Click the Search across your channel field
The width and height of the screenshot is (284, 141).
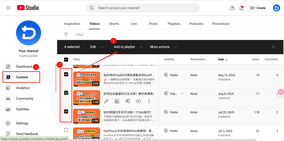(143, 8)
